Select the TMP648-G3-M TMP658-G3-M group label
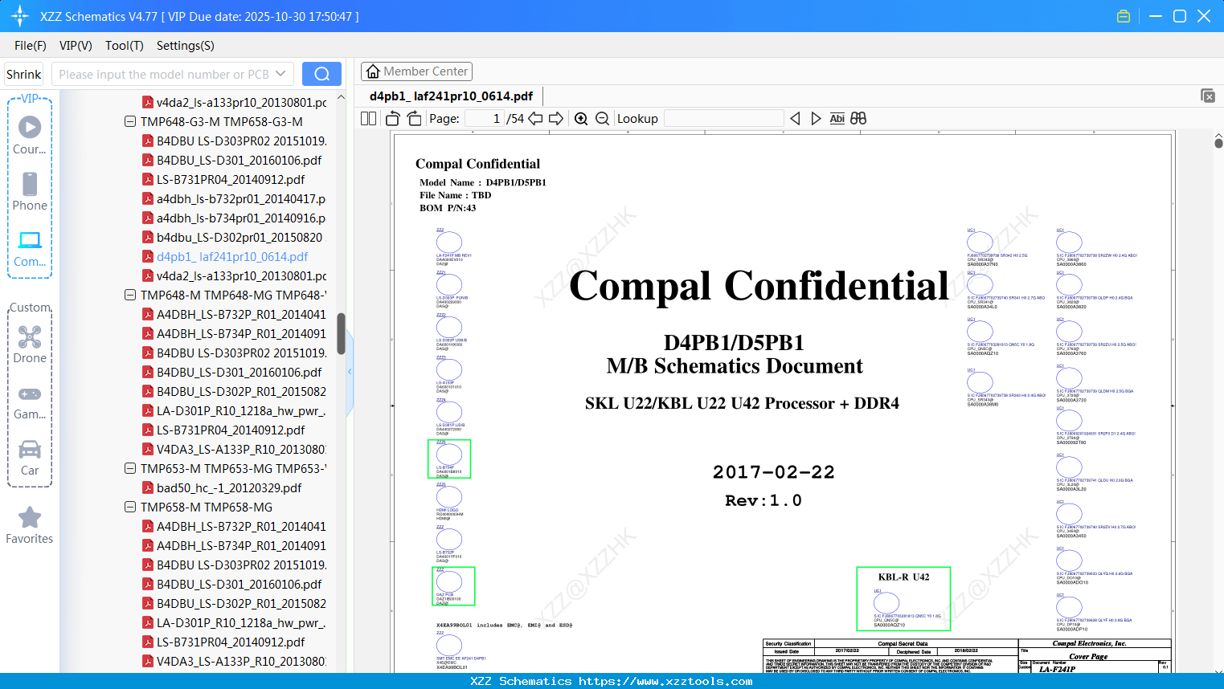The height and width of the screenshot is (689, 1224). tap(222, 121)
